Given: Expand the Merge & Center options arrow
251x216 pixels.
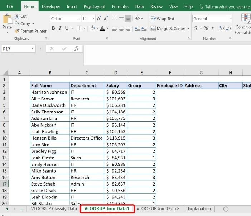Looking at the screenshot, I should [x=188, y=29].
